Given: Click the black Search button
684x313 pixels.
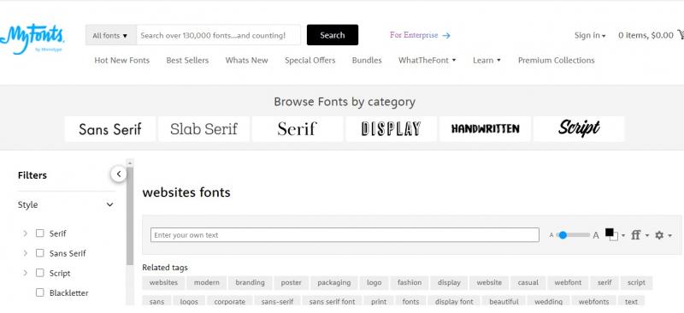Looking at the screenshot, I should 333,35.
